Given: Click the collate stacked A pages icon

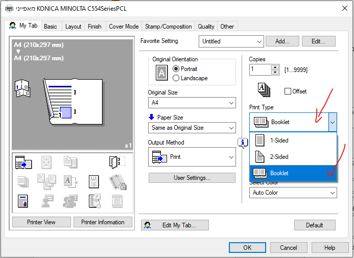Looking at the screenshot, I should tap(264, 90).
